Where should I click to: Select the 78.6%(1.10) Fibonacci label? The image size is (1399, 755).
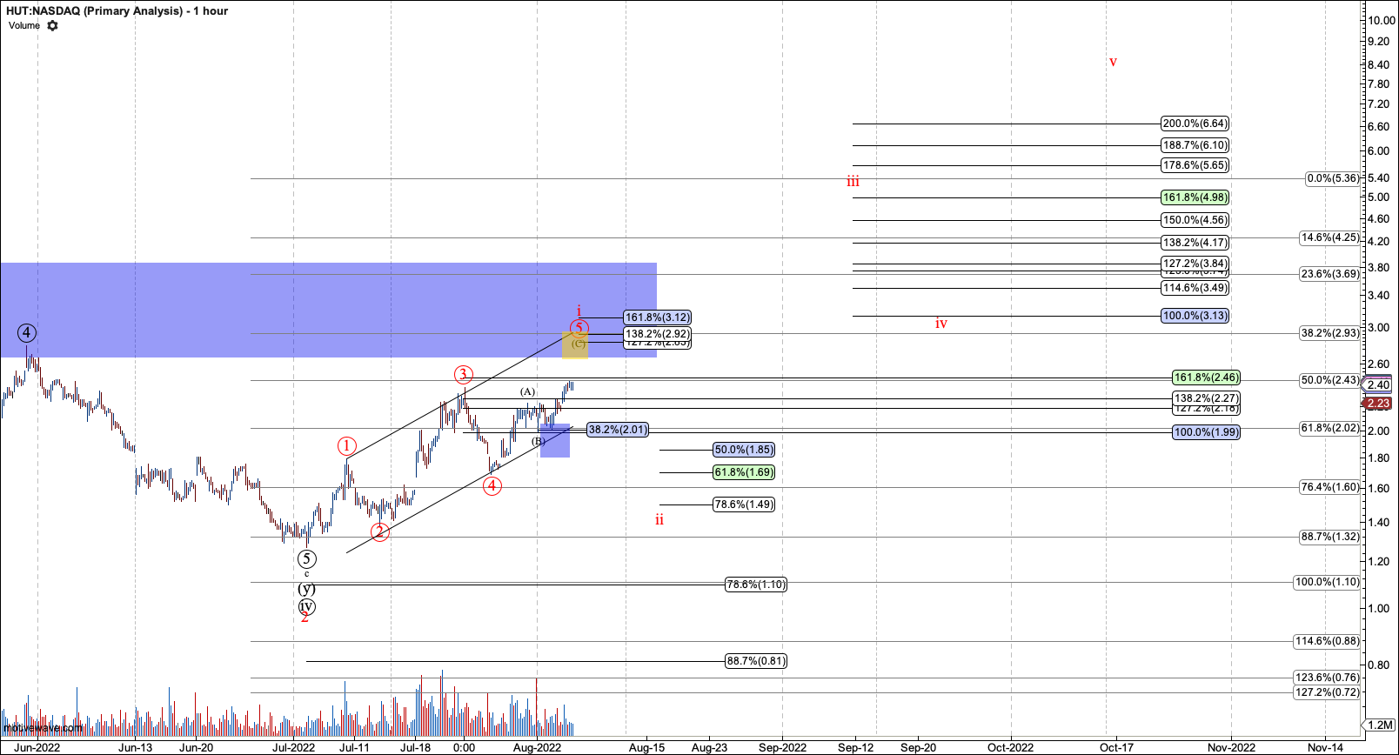[x=756, y=585]
